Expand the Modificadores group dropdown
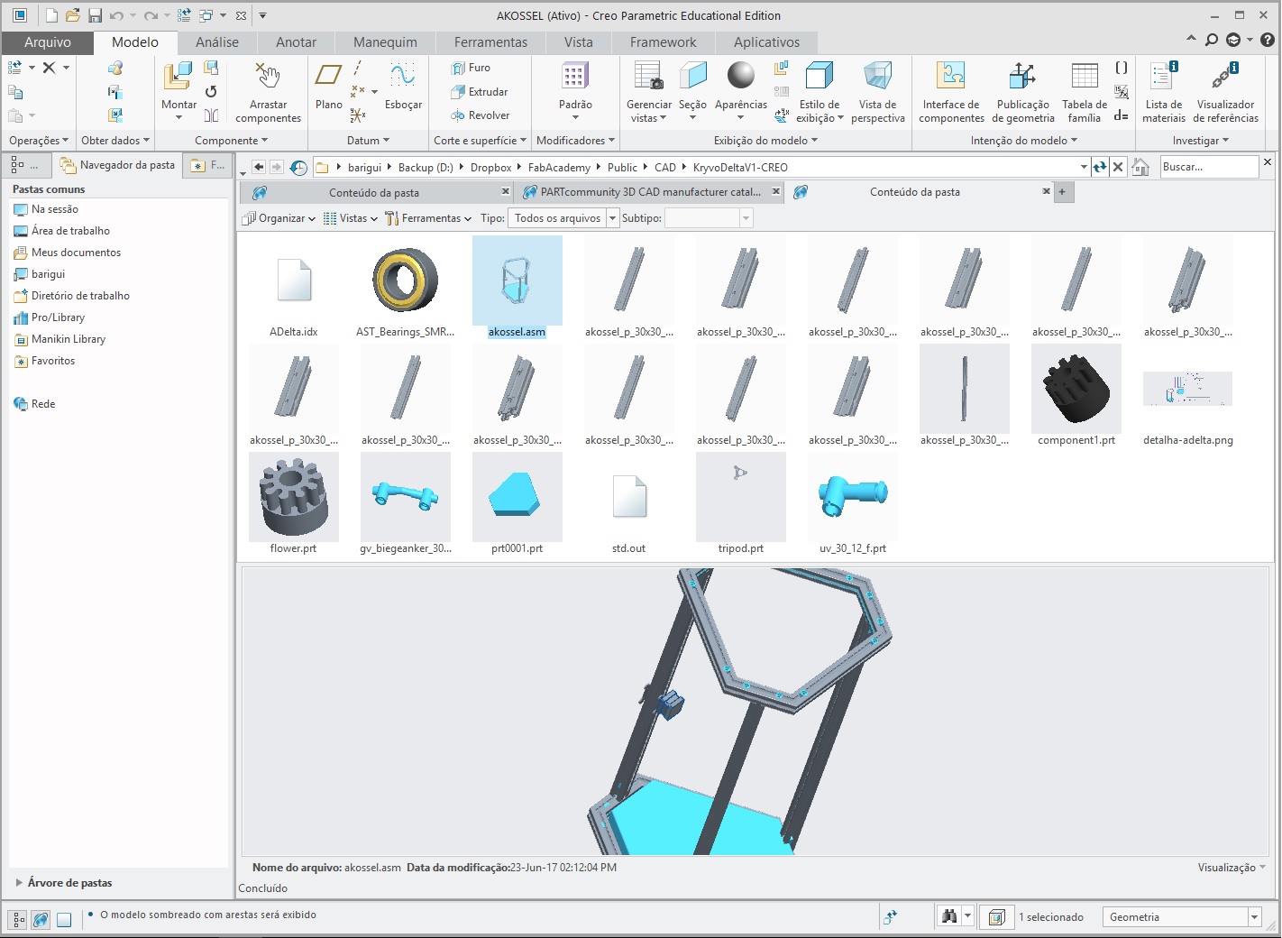Image resolution: width=1282 pixels, height=938 pixels. tap(575, 141)
